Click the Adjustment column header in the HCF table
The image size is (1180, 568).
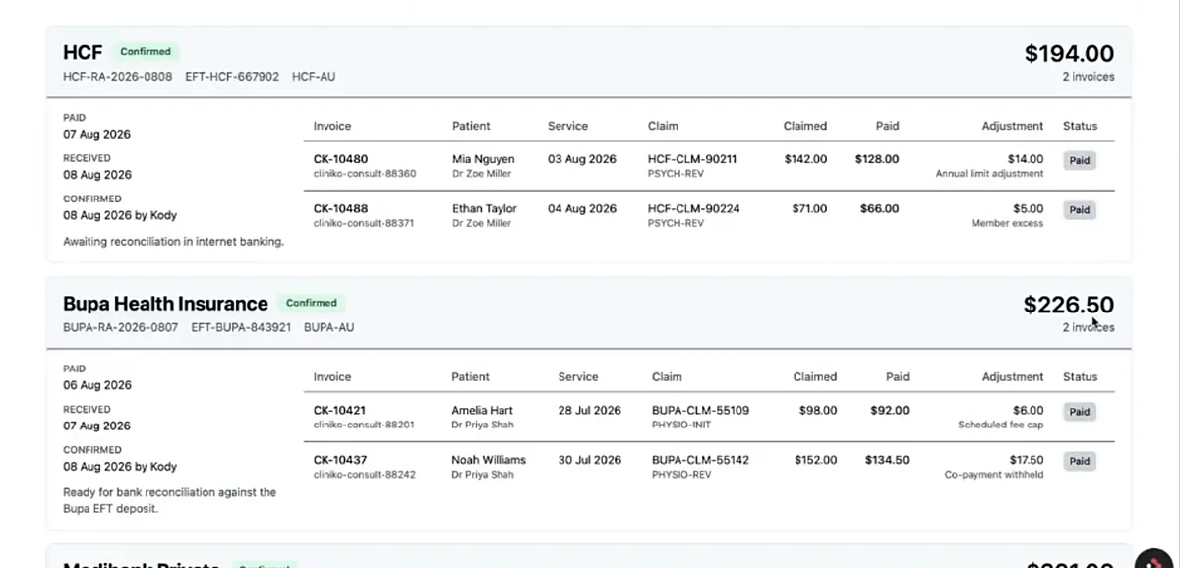coord(1013,126)
